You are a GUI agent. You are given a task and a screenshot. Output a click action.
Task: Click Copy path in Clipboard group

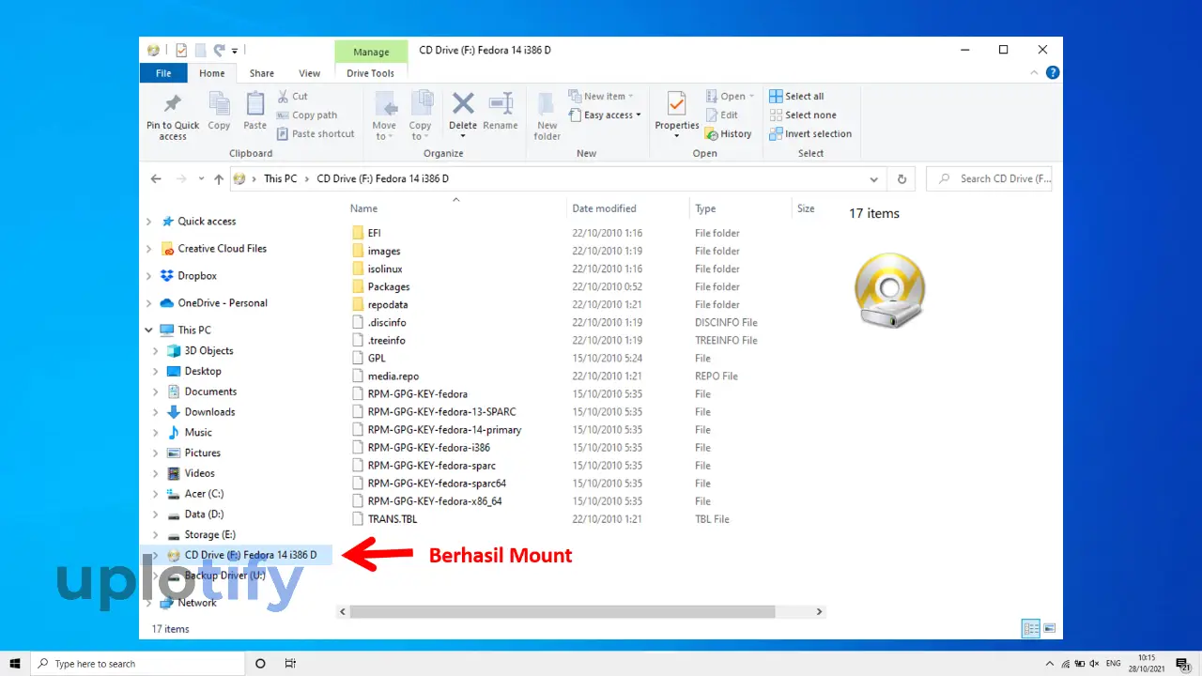306,115
